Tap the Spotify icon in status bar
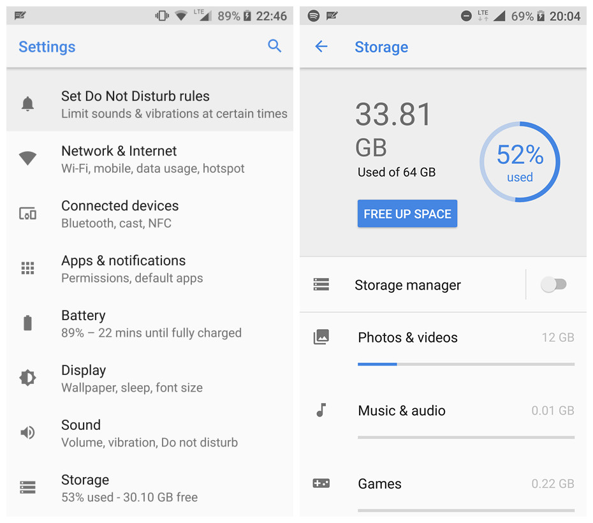 (x=314, y=16)
